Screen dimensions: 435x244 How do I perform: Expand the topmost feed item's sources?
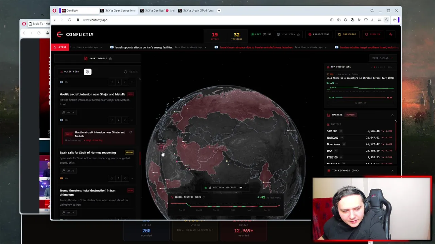coord(132,82)
